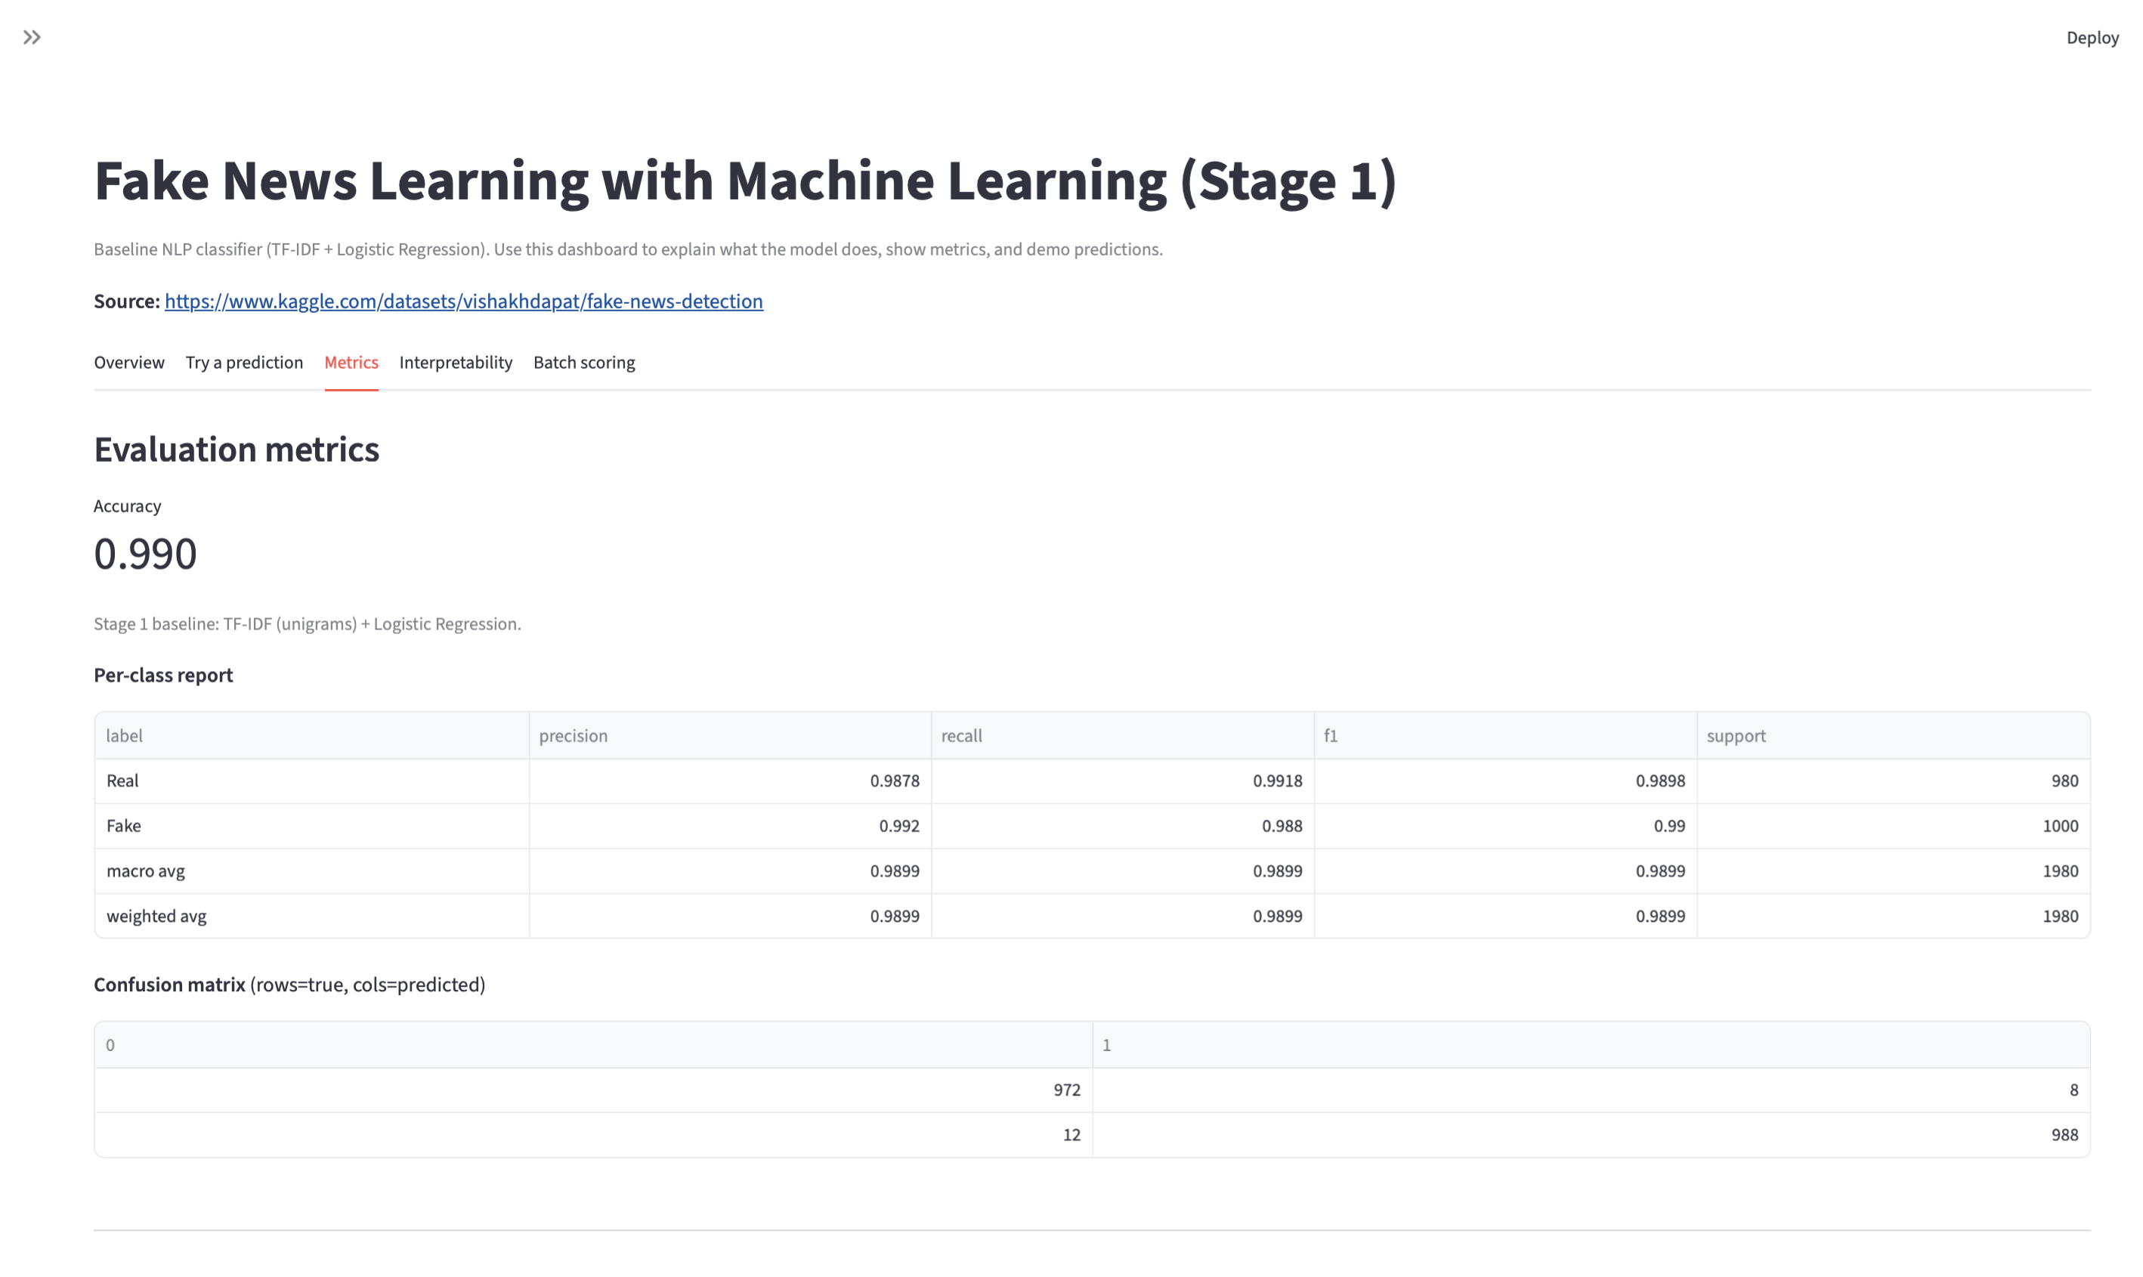The width and height of the screenshot is (2143, 1277).
Task: Click the weighted avg row
Action: coord(156,916)
